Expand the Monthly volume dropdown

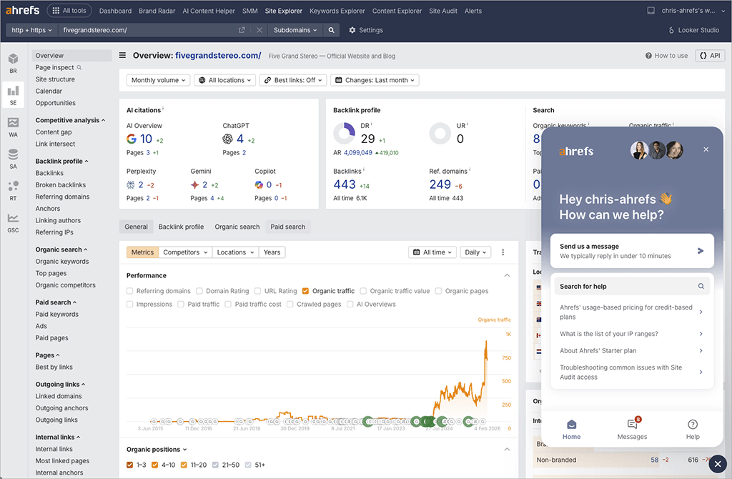pyautogui.click(x=159, y=80)
